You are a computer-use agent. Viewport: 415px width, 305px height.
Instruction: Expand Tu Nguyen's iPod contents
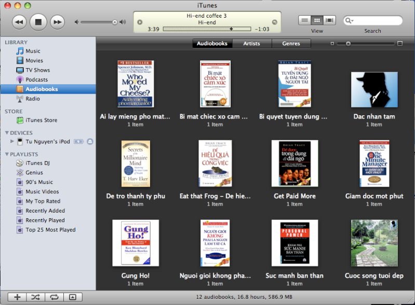[12, 141]
